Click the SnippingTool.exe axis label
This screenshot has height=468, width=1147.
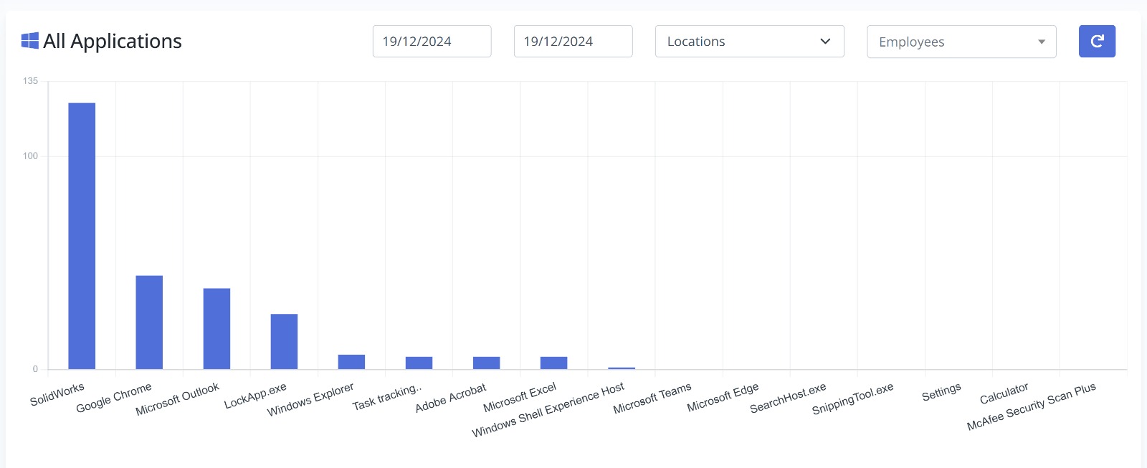pyautogui.click(x=853, y=398)
